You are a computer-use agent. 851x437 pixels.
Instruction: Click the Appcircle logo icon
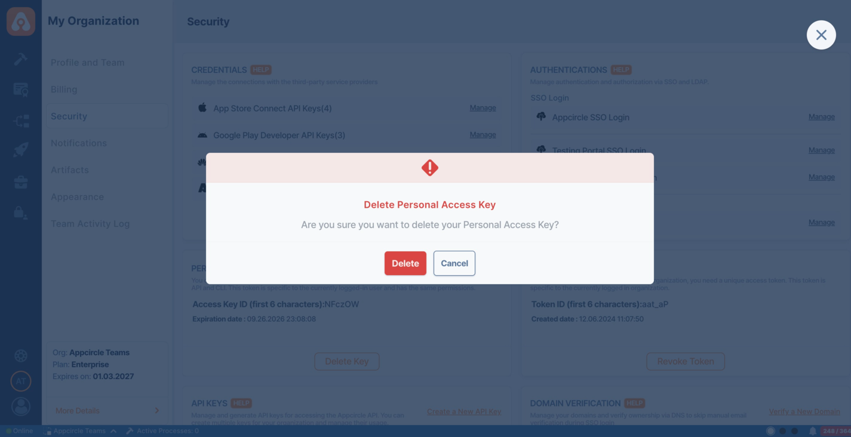(21, 21)
